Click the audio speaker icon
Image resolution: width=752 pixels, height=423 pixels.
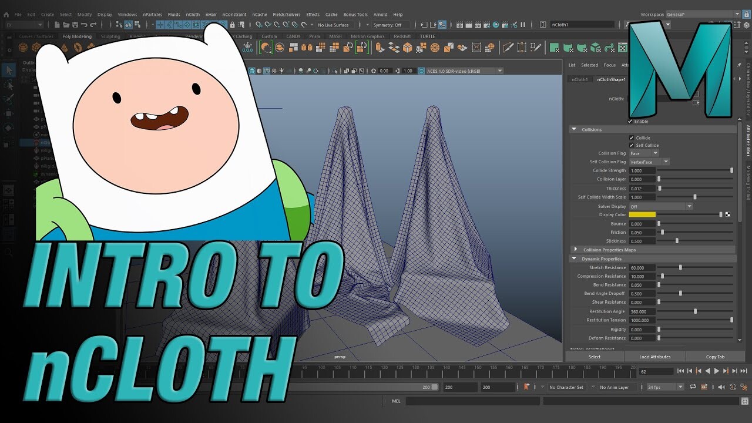click(721, 387)
